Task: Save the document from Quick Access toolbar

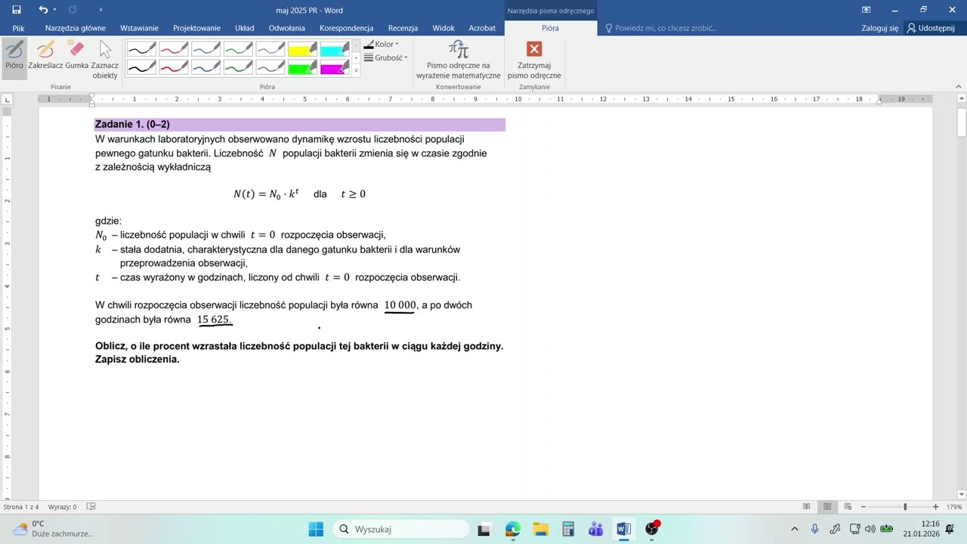Action: 17,10
